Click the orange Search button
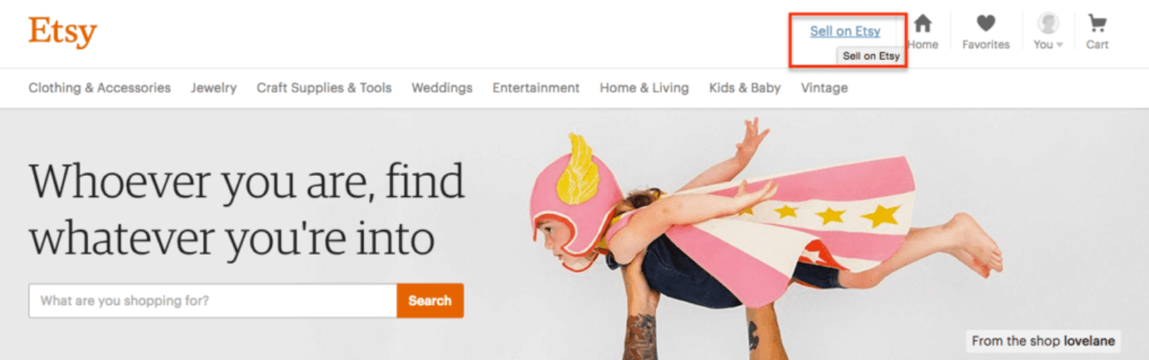Viewport: 1149px width, 360px height. (430, 301)
